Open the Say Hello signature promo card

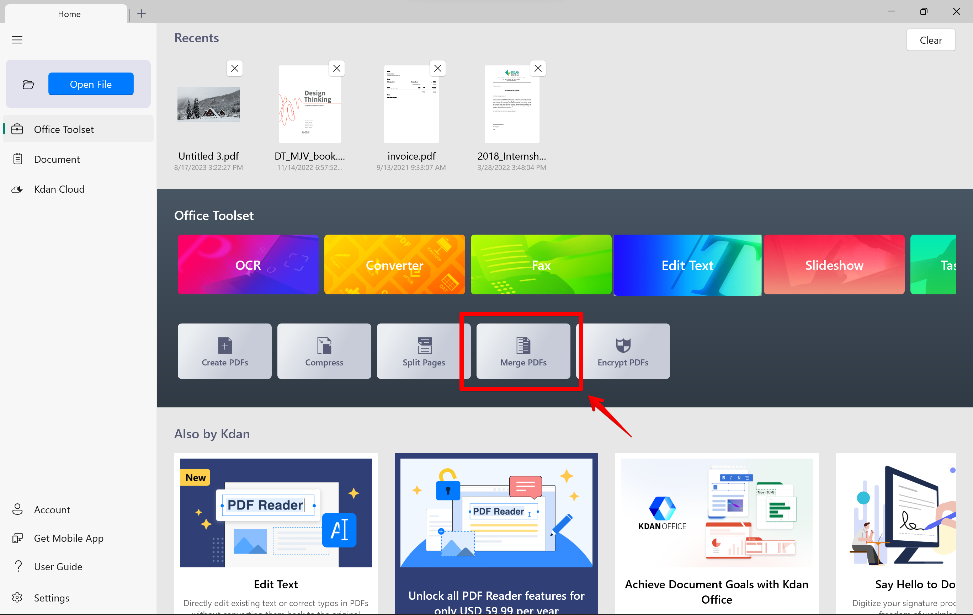[x=896, y=534]
